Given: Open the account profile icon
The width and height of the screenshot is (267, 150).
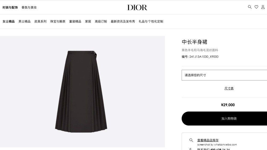Looking at the screenshot, I should click(x=263, y=7).
